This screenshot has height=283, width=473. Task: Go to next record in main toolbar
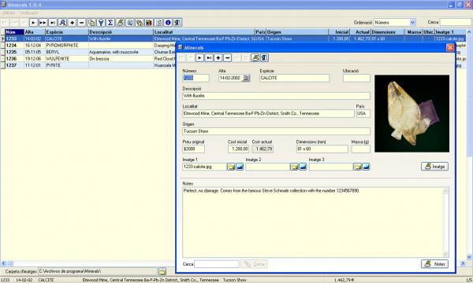[x=33, y=23]
